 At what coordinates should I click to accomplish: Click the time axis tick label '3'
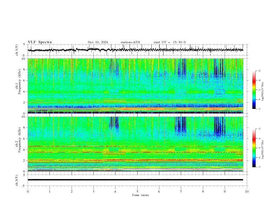(93, 191)
